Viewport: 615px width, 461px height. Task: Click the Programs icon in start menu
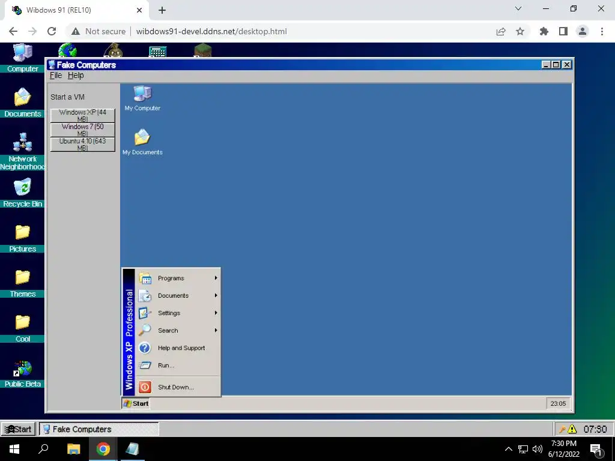coord(145,278)
